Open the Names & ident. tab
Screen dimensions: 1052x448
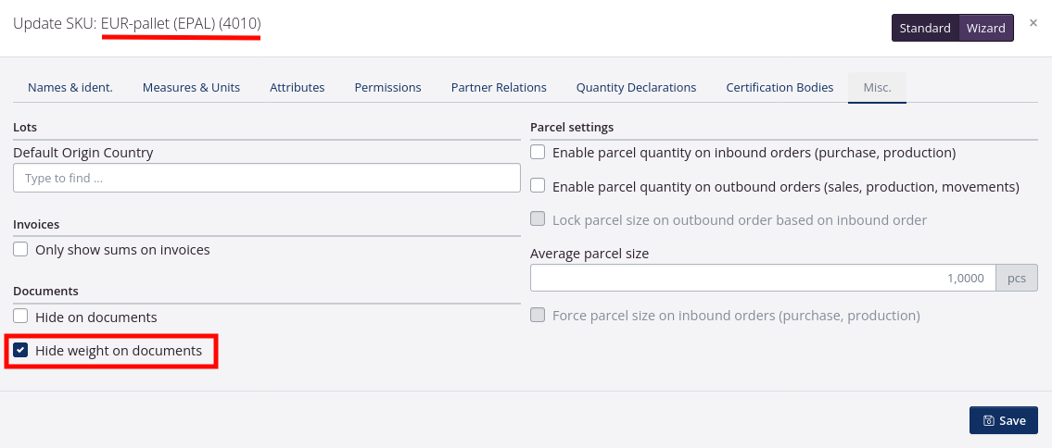pyautogui.click(x=70, y=87)
